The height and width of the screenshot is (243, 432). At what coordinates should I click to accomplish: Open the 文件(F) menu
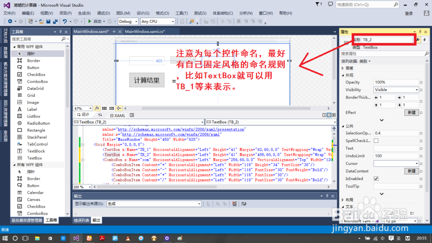click(x=10, y=13)
